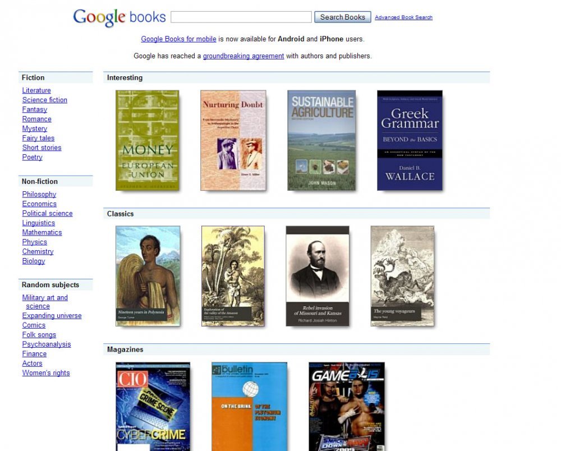The image size is (561, 451).
Task: Open the Nurturing Doubt book cover
Action: pyautogui.click(x=233, y=140)
